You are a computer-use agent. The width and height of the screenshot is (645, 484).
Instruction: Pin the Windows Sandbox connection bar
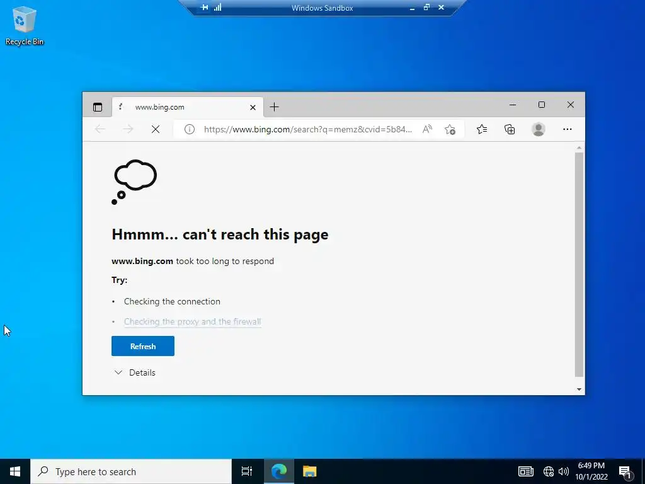pos(204,8)
